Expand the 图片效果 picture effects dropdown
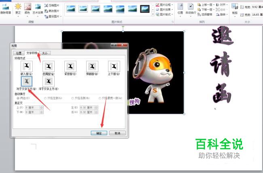The width and height of the screenshot is (263, 173). tap(172, 10)
